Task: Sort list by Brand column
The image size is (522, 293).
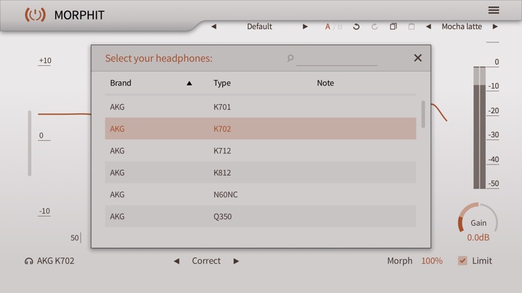Action: pos(120,83)
